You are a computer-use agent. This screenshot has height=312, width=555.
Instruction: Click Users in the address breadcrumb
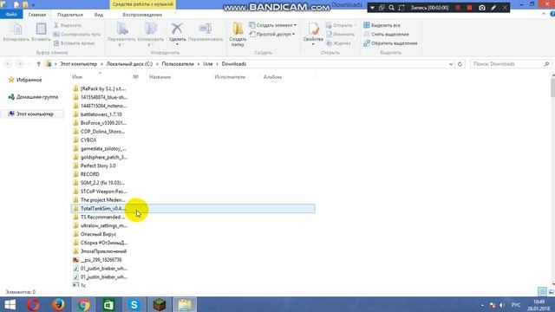pos(178,64)
